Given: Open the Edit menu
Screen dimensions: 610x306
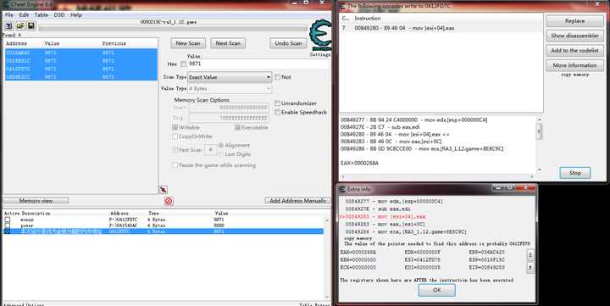Looking at the screenshot, I should (x=24, y=14).
